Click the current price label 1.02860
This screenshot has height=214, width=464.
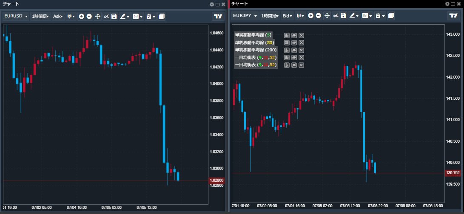tap(216, 180)
